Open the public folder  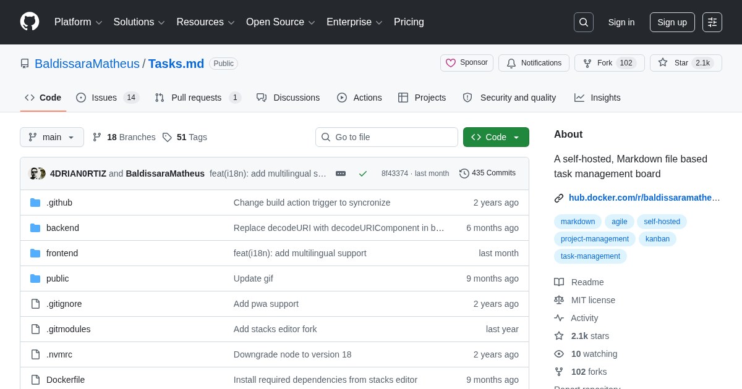(58, 278)
